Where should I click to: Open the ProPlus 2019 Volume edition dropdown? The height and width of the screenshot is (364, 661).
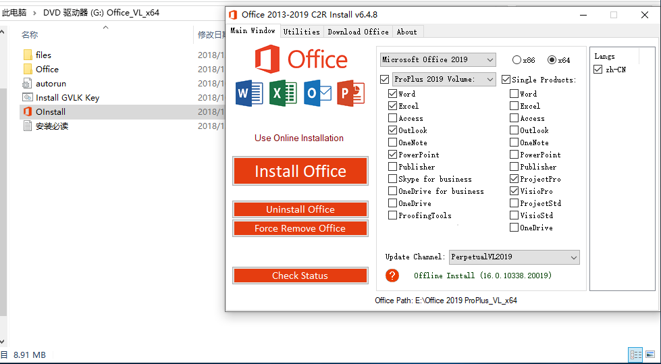pyautogui.click(x=444, y=79)
